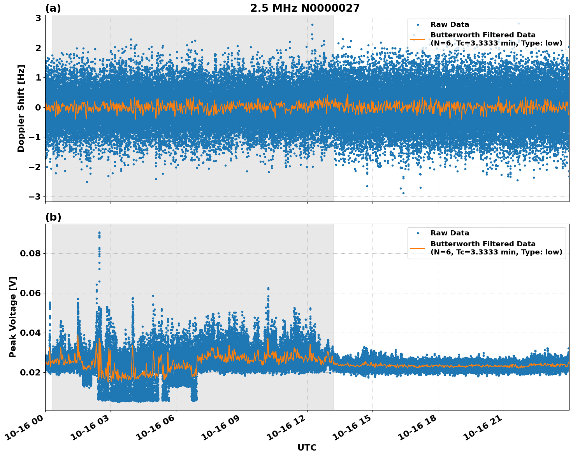The image size is (573, 456).
Task: Click the (a) panel label
Action: point(53,8)
